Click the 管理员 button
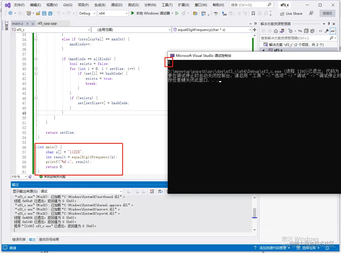This screenshot has height=253, width=341. [x=327, y=13]
